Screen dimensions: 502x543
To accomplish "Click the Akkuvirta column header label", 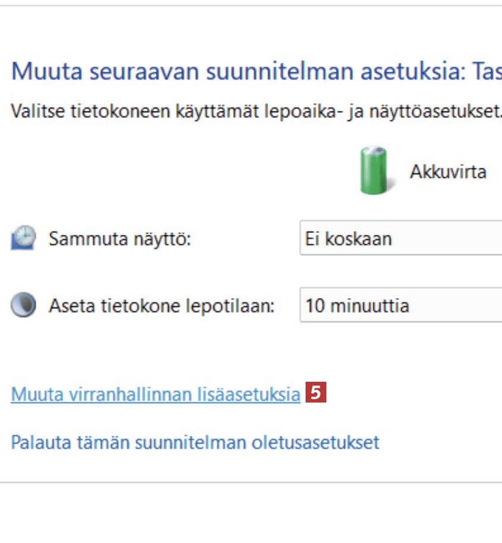I will tap(448, 172).
